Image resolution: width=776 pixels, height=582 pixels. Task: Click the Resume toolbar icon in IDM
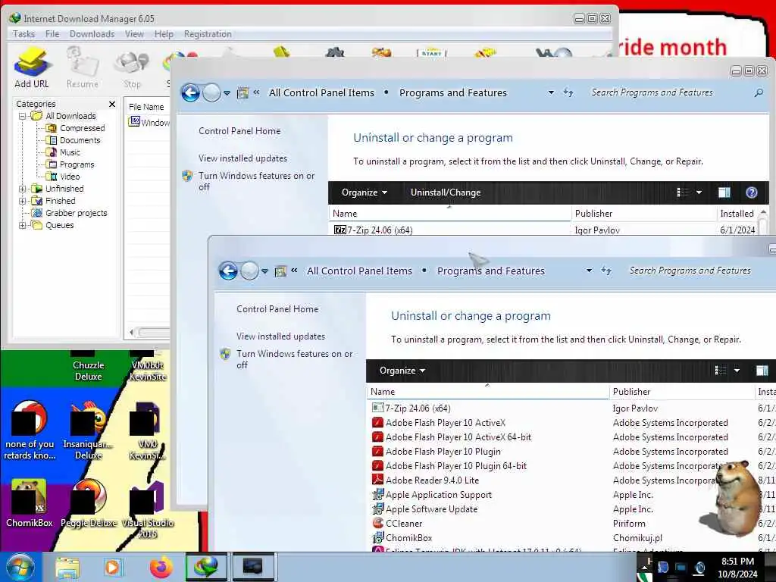(x=82, y=67)
